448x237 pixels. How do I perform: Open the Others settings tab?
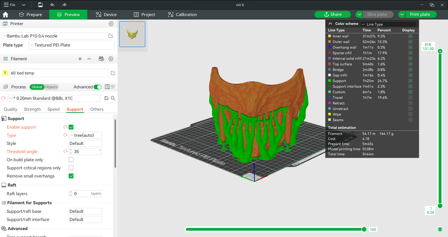tap(97, 109)
